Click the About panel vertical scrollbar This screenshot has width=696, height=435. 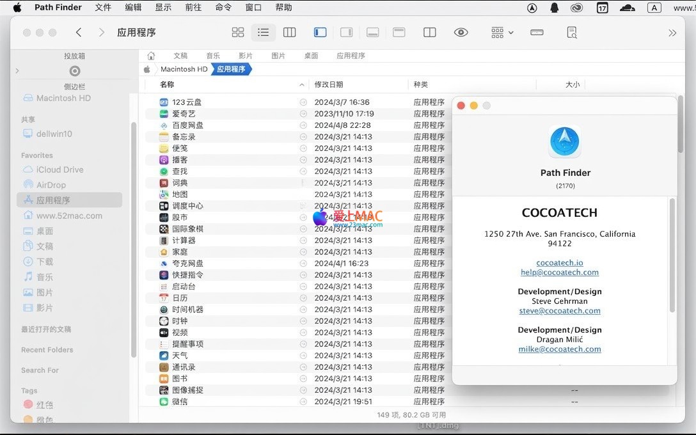click(672, 256)
